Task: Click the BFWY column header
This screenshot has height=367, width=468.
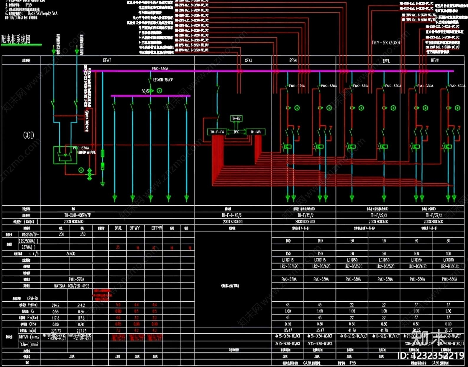Action: pos(135,228)
